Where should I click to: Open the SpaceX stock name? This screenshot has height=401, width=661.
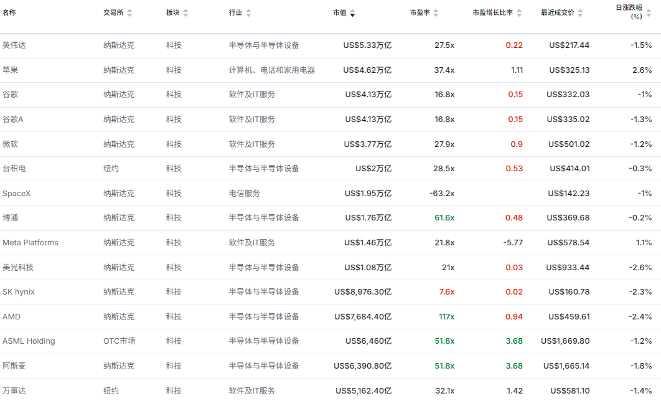[x=17, y=194]
